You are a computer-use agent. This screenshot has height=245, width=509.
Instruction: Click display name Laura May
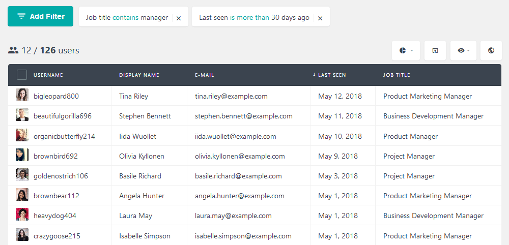click(x=136, y=216)
